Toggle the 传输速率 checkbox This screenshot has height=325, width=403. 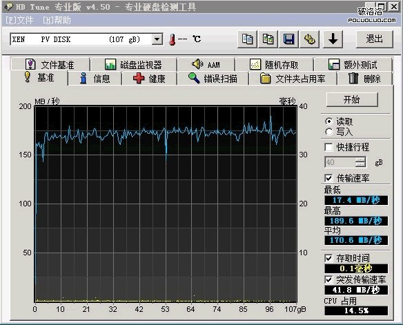point(328,178)
